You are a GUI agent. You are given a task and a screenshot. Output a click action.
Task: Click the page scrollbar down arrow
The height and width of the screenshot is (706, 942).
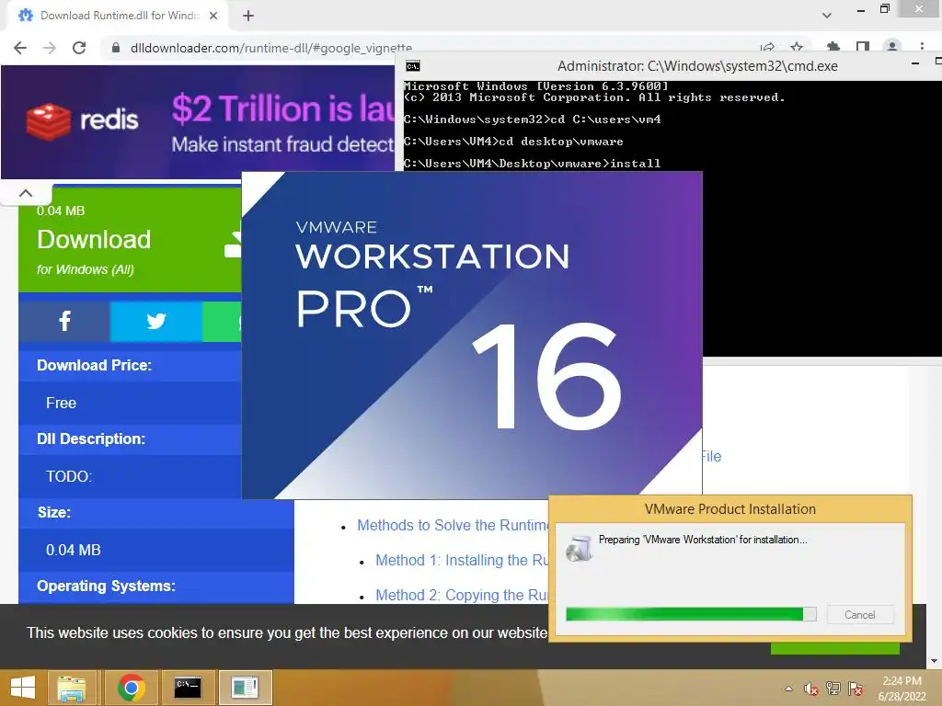click(x=935, y=661)
